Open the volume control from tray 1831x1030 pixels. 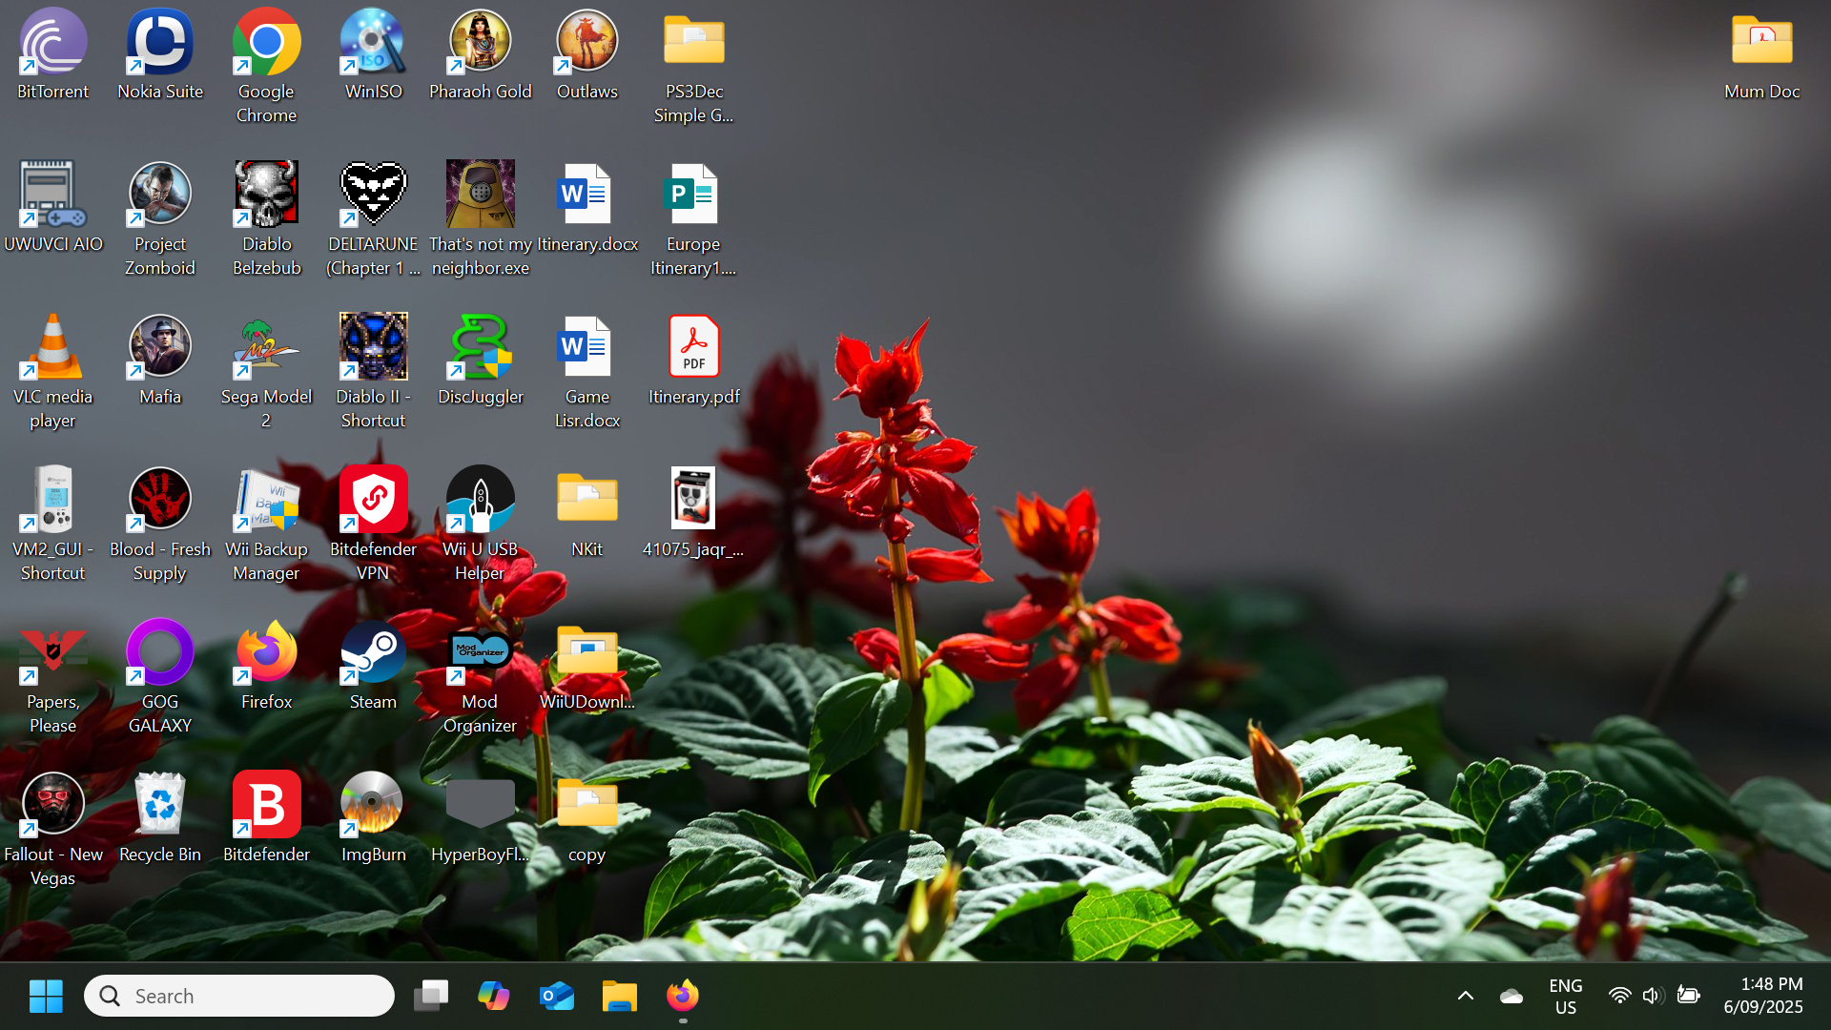(x=1653, y=996)
